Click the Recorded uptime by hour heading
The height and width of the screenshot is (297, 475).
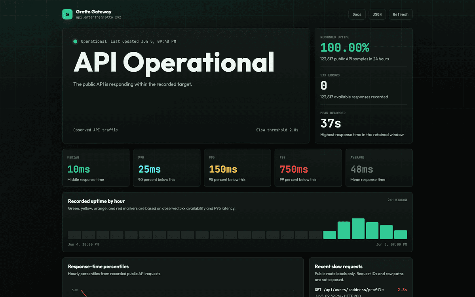96,201
